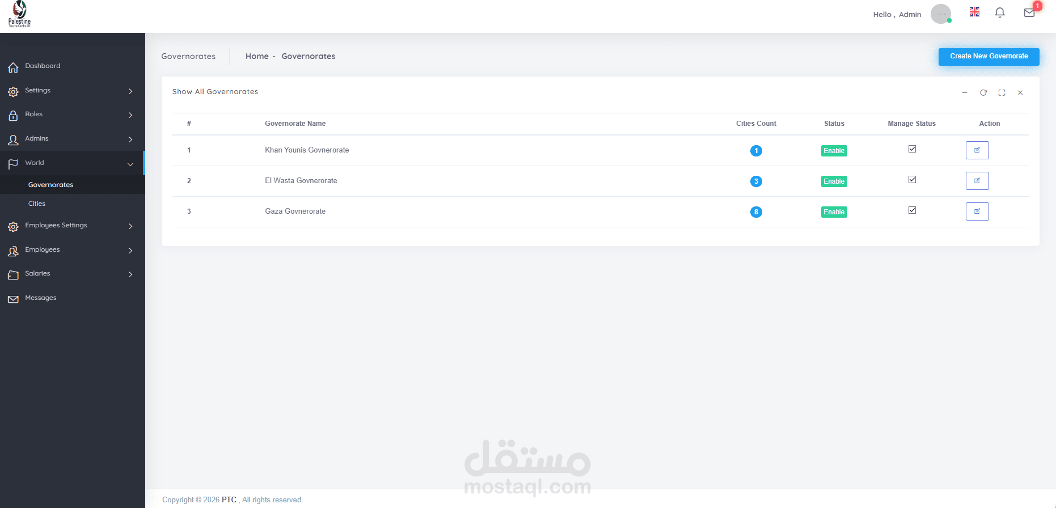The image size is (1056, 508).
Task: Open the Roles menu label
Action: [33, 114]
